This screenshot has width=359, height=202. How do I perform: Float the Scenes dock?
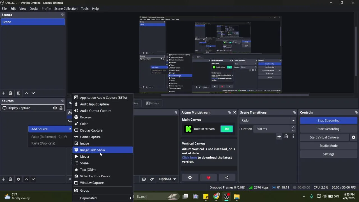(x=63, y=15)
